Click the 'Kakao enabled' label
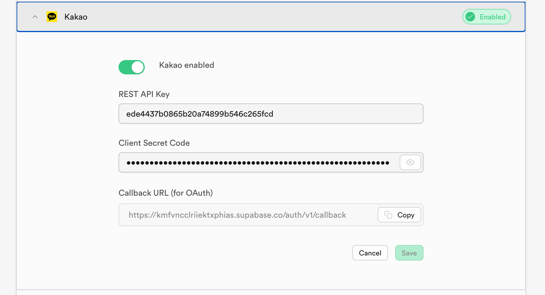Image resolution: width=545 pixels, height=295 pixels. pos(187,65)
